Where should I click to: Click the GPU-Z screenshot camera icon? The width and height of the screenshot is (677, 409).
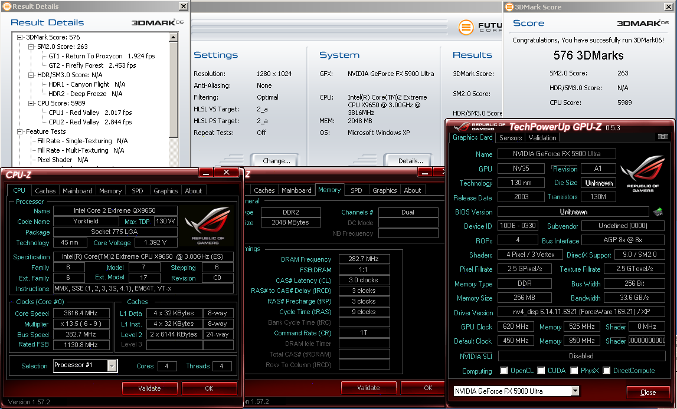tap(662, 137)
